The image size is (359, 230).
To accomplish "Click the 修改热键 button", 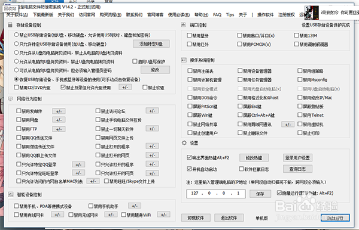I will (x=254, y=157).
